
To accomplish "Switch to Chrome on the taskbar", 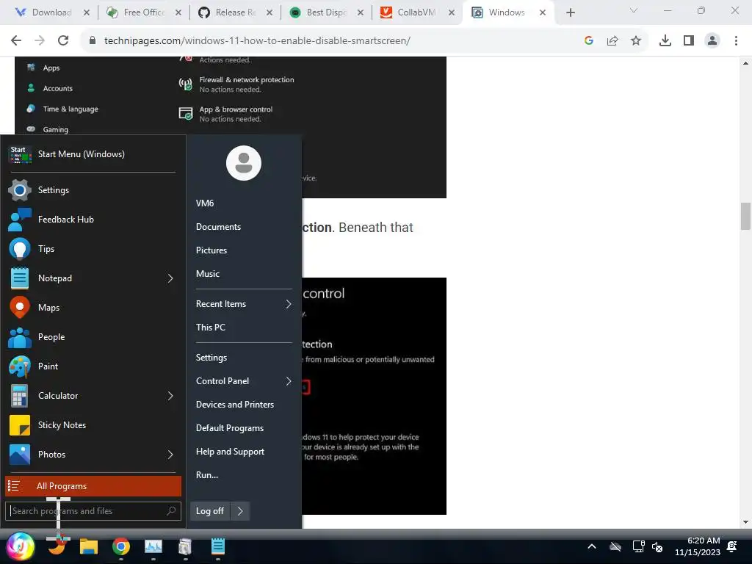I will 121,546.
